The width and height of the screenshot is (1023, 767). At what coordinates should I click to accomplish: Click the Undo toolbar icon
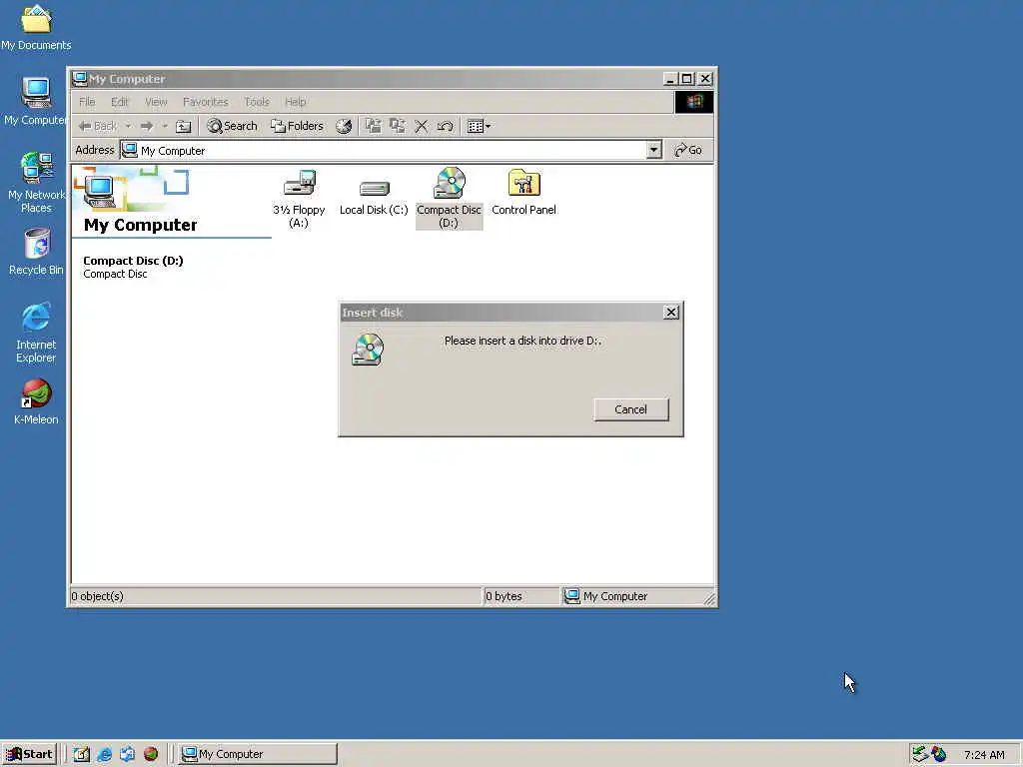pos(445,126)
